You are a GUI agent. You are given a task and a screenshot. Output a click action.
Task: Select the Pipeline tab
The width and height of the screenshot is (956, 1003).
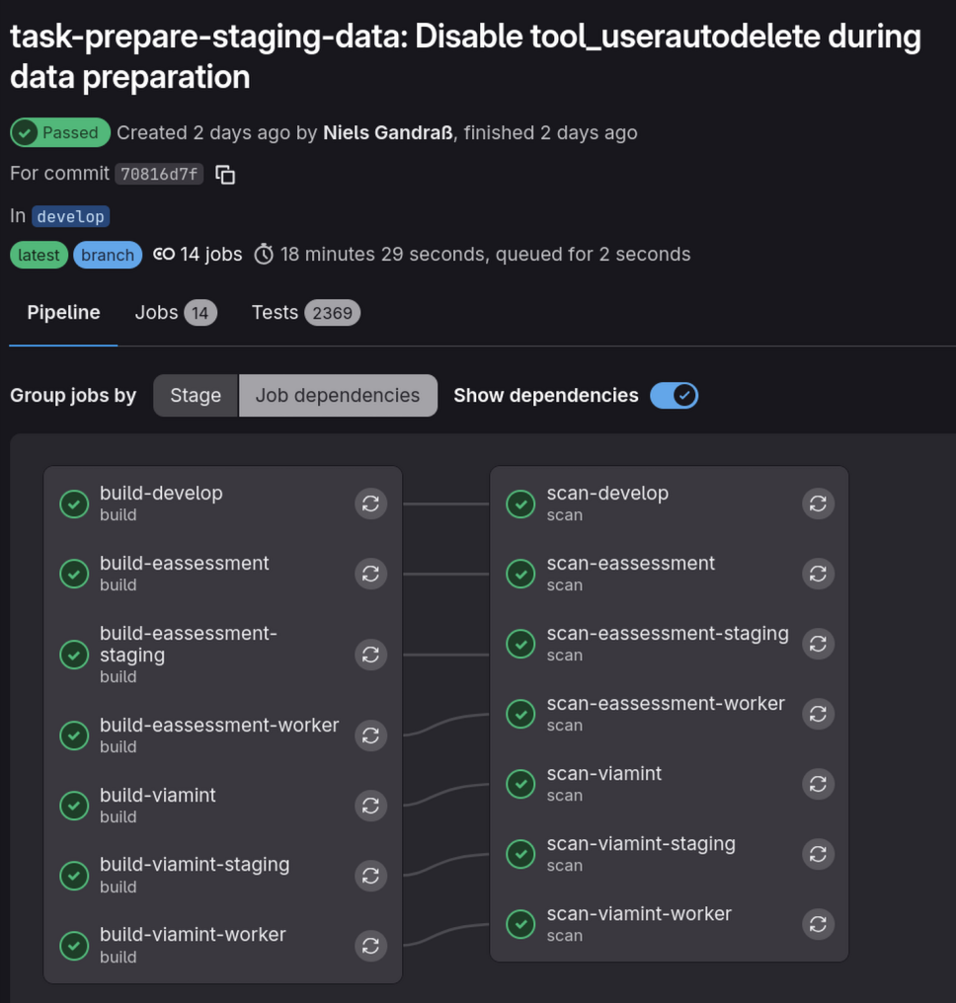point(63,313)
